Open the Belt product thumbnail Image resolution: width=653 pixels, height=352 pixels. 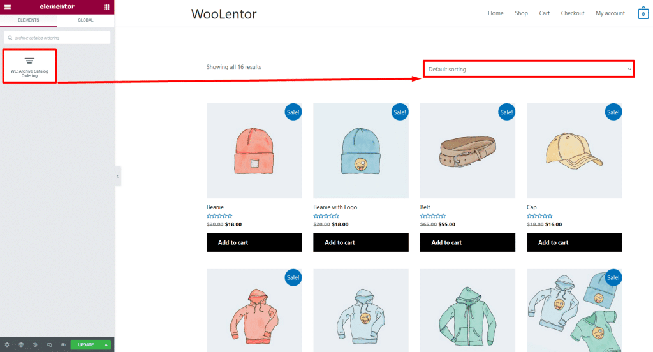467,150
